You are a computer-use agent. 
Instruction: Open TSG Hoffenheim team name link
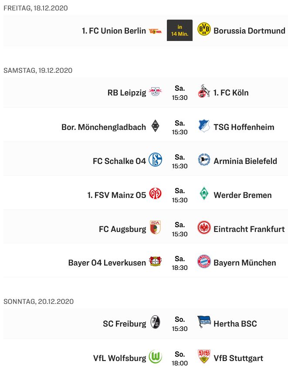coord(244,127)
